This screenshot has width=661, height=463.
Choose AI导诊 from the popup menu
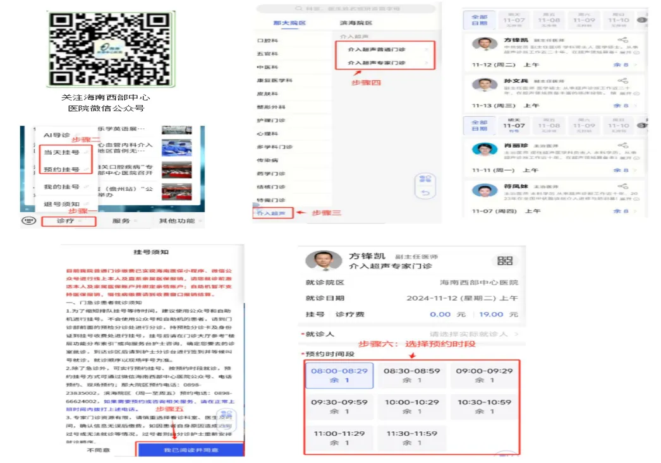pos(57,135)
